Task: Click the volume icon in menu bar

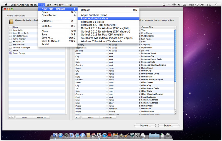Action: coord(179,5)
